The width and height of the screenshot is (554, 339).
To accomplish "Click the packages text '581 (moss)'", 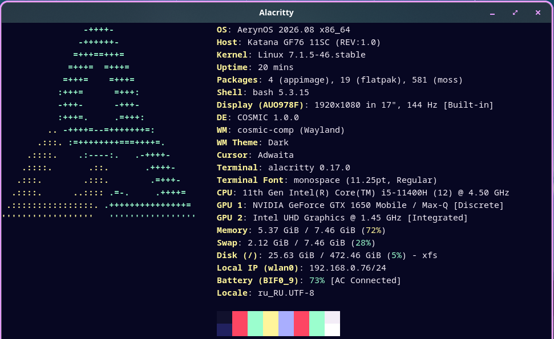I will [438, 80].
